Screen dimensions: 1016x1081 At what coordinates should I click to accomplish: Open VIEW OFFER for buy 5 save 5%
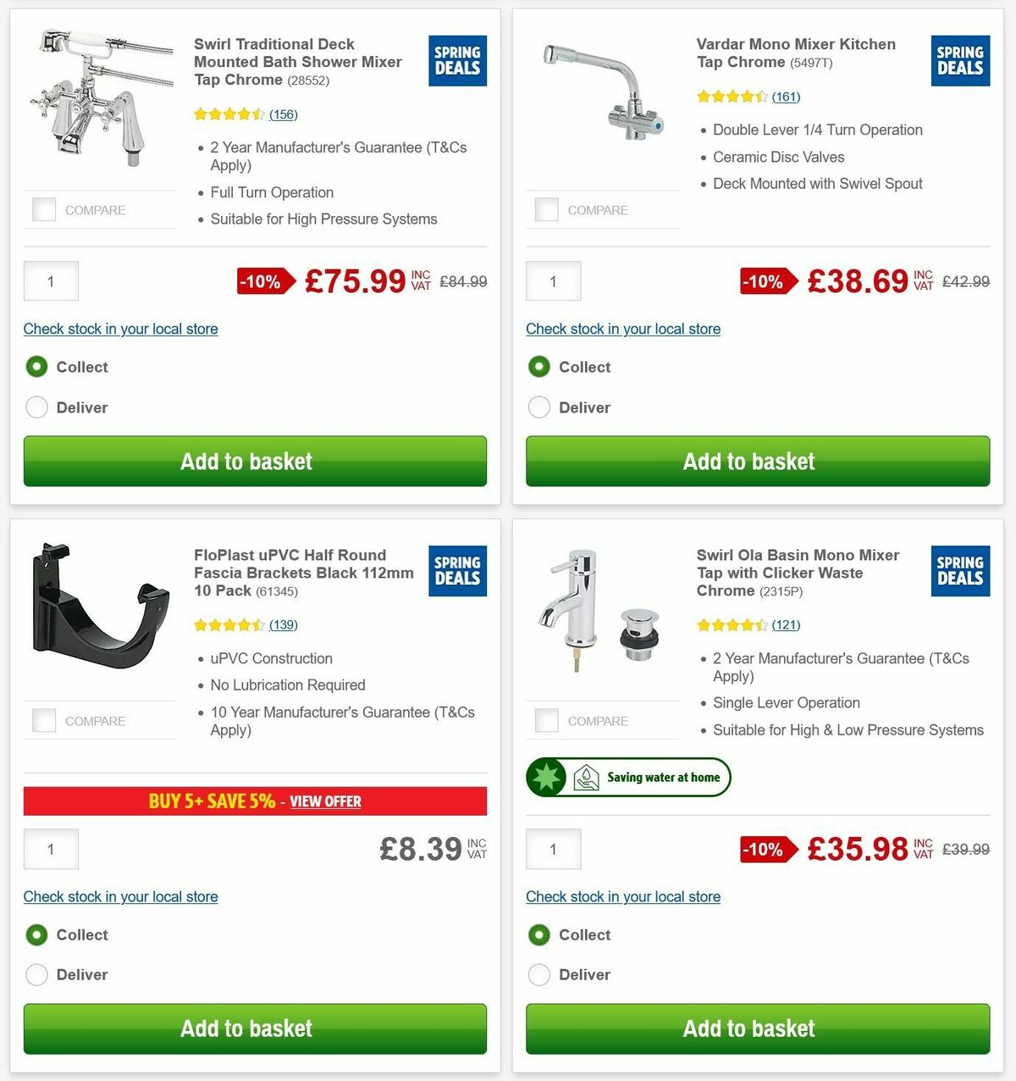point(325,801)
